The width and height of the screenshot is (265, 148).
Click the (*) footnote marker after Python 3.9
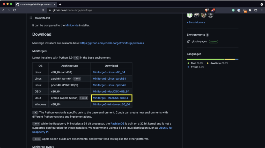coord(76,57)
